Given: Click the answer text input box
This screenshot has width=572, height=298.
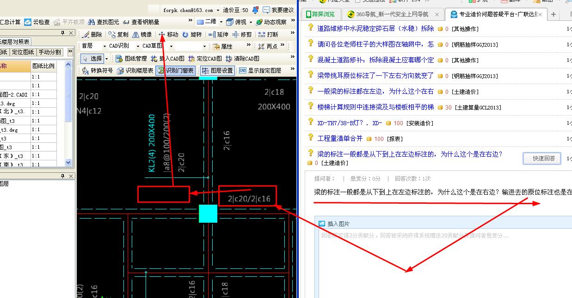Looking at the screenshot, I should pyautogui.click(x=445, y=263).
